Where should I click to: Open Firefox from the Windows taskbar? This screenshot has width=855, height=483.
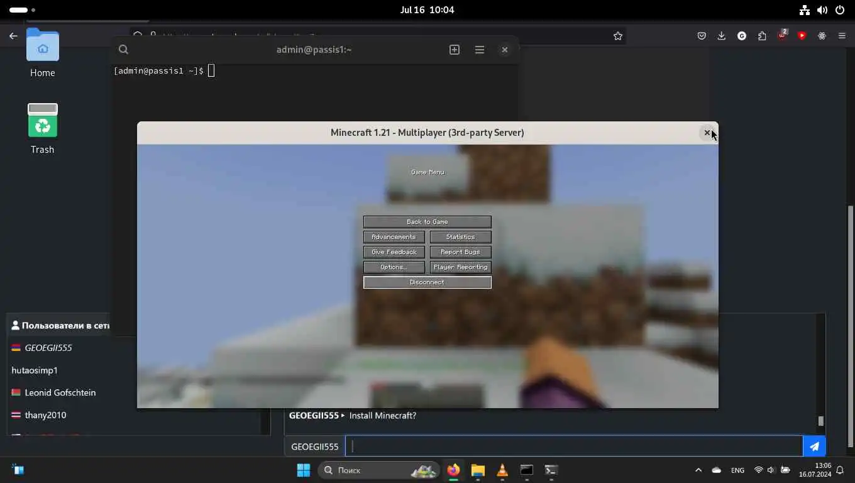453,470
